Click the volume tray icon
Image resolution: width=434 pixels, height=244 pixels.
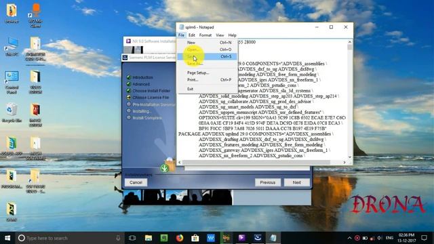pyautogui.click(x=380, y=238)
